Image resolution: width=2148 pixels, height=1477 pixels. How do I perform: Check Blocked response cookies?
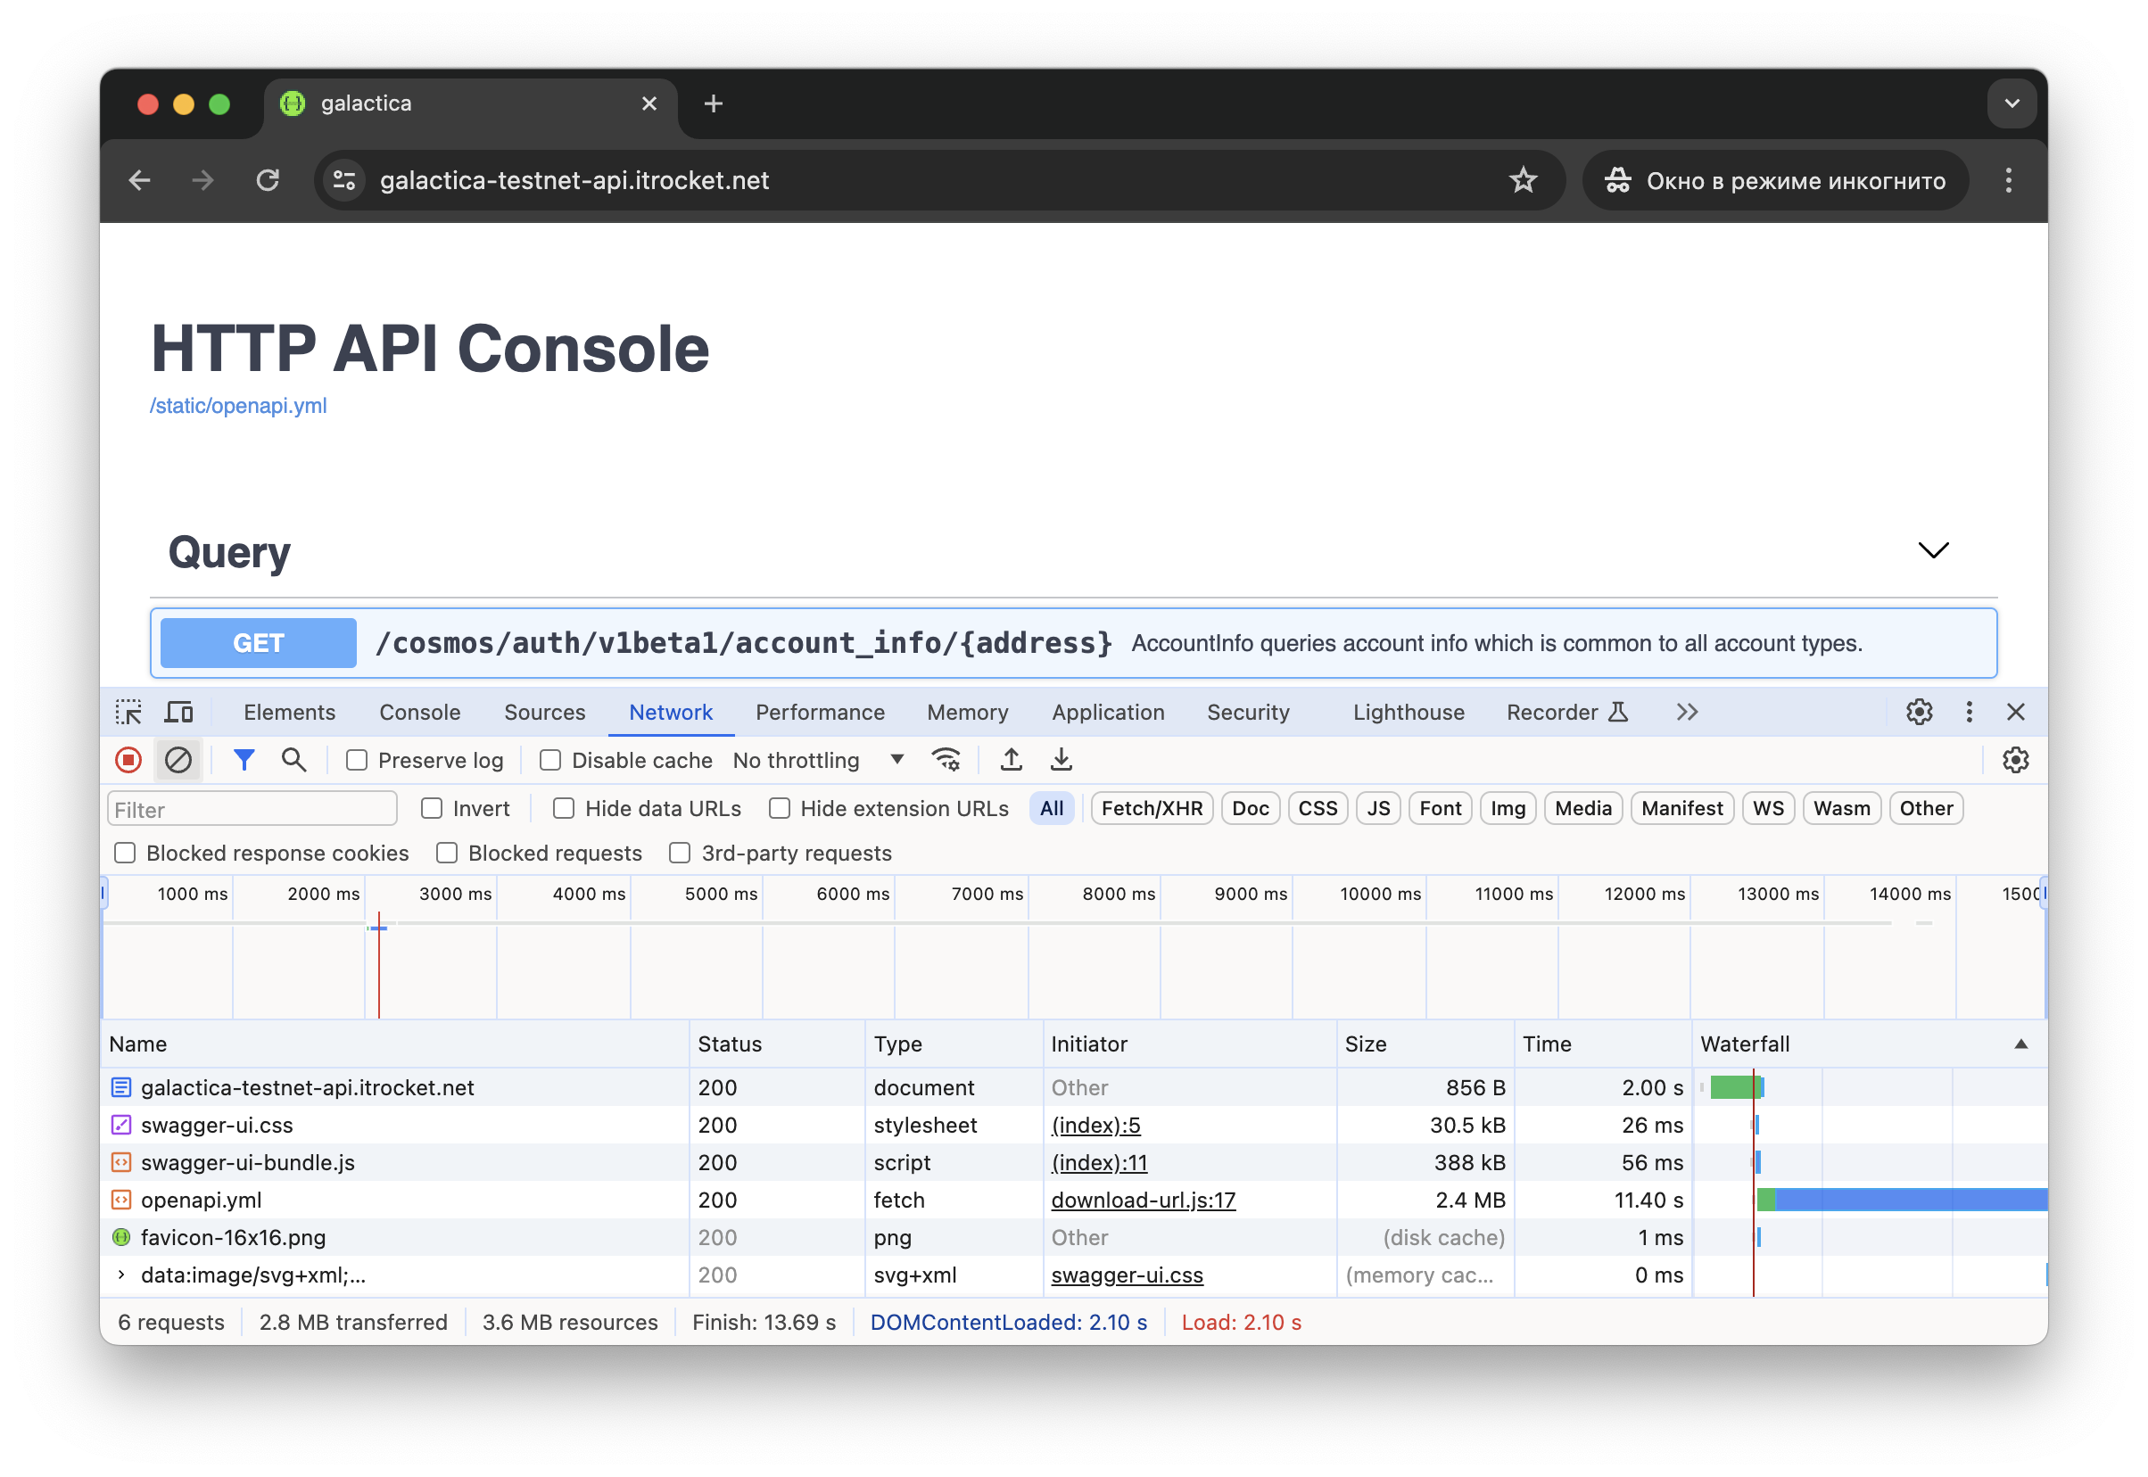[x=125, y=853]
